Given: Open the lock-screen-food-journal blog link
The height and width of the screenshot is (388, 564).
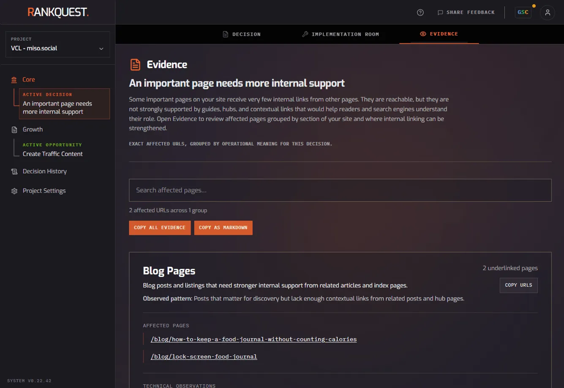Looking at the screenshot, I should [204, 356].
